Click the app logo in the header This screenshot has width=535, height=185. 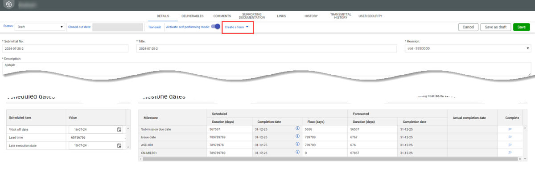[x=8, y=5]
